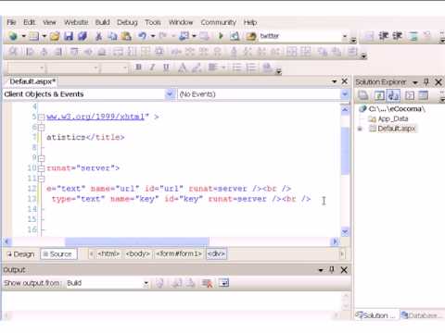Image resolution: width=445 pixels, height=333 pixels.
Task: Open the Community menu
Action: (x=219, y=22)
